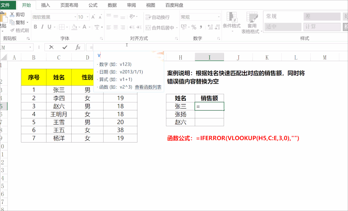Open the Copy (复制) dropdown arrow

coord(27,23)
